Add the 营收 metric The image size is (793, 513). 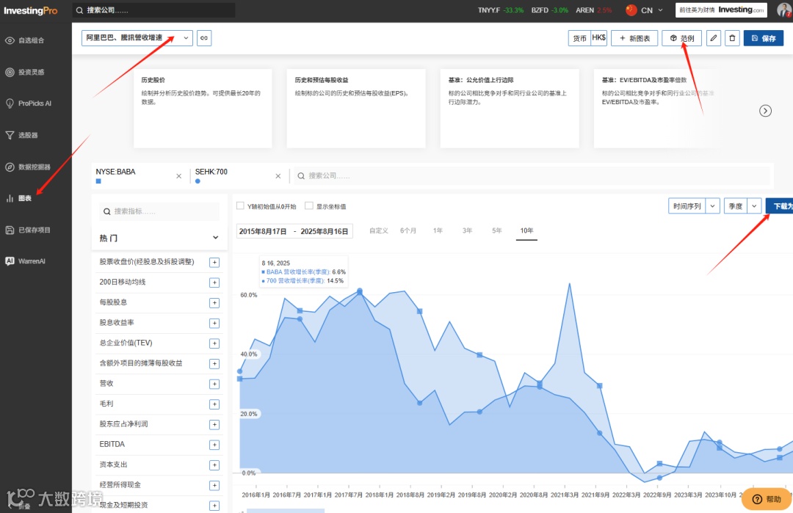pos(214,384)
